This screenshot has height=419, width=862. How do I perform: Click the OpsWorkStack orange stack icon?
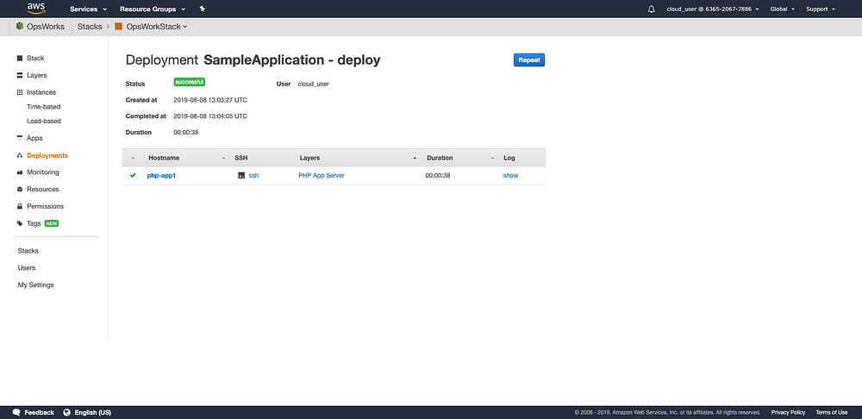pyautogui.click(x=118, y=27)
